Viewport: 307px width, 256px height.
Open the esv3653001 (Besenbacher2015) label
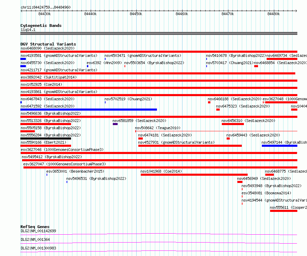click(75, 171)
